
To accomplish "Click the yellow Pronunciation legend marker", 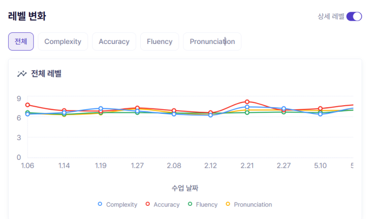I will 228,204.
